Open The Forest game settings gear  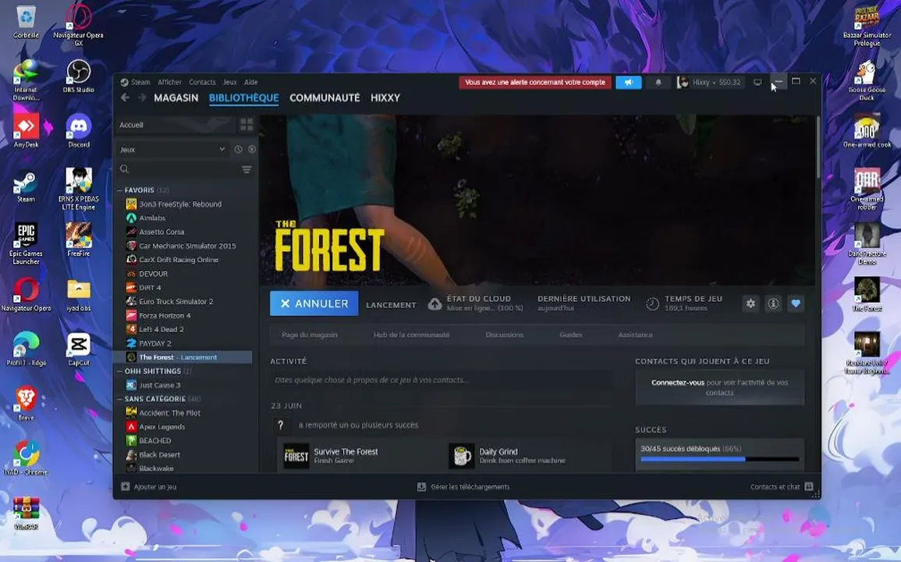(750, 303)
